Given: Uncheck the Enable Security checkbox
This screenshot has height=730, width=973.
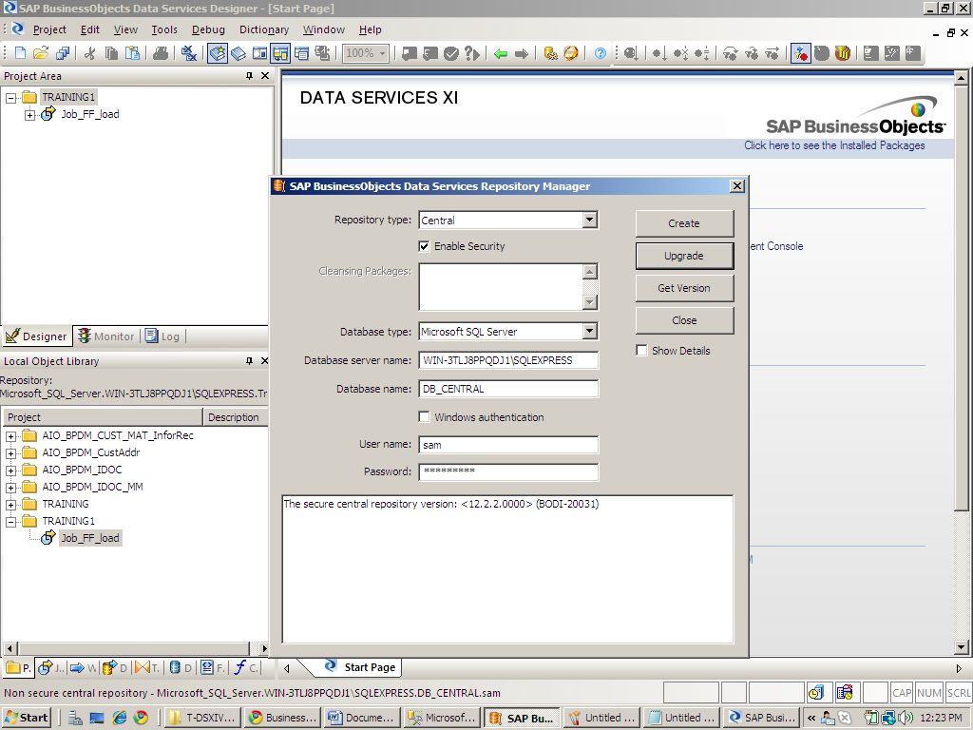Looking at the screenshot, I should click(x=425, y=246).
